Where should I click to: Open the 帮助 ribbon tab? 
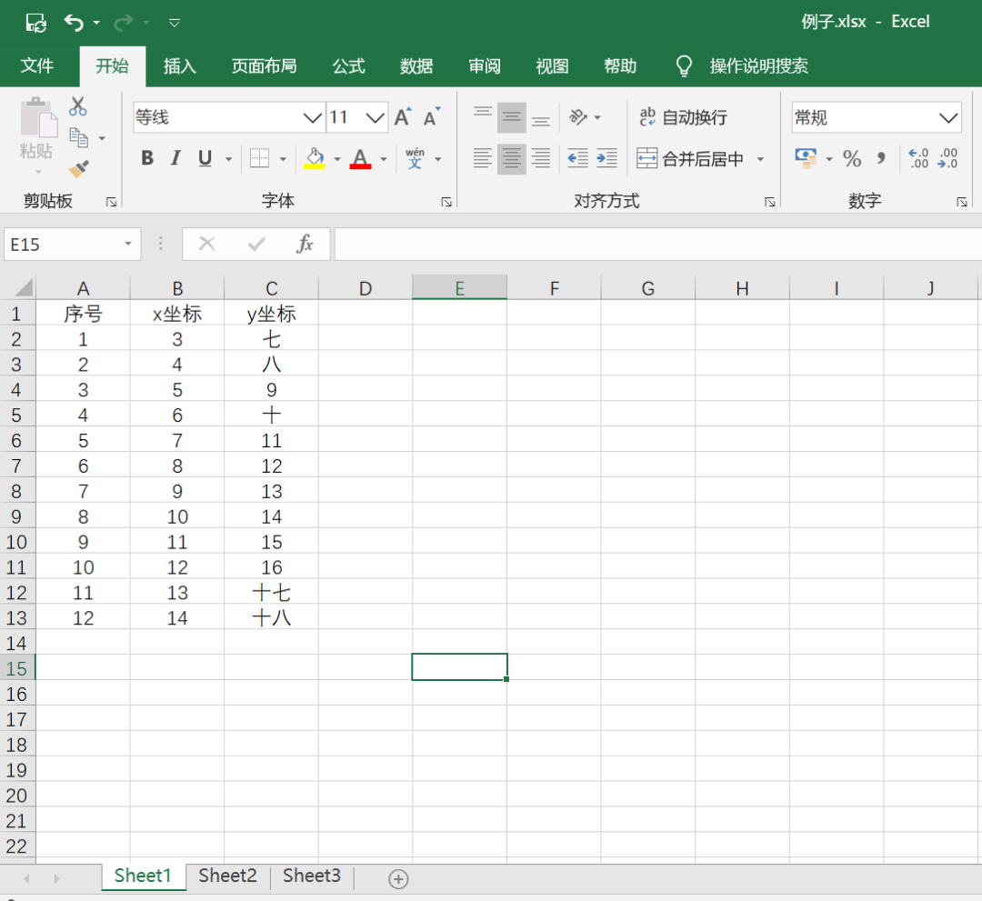tap(620, 65)
